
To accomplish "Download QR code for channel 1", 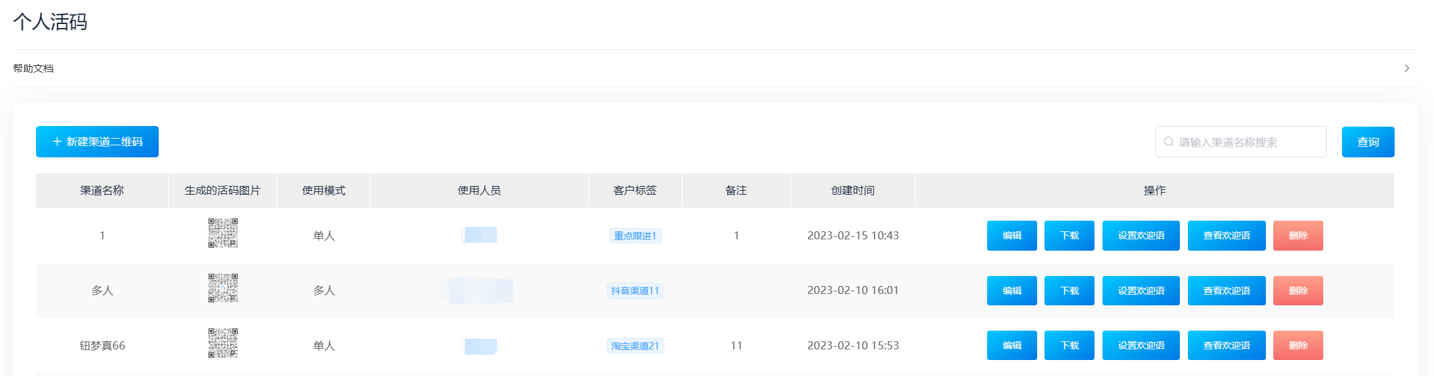I will [x=1069, y=235].
